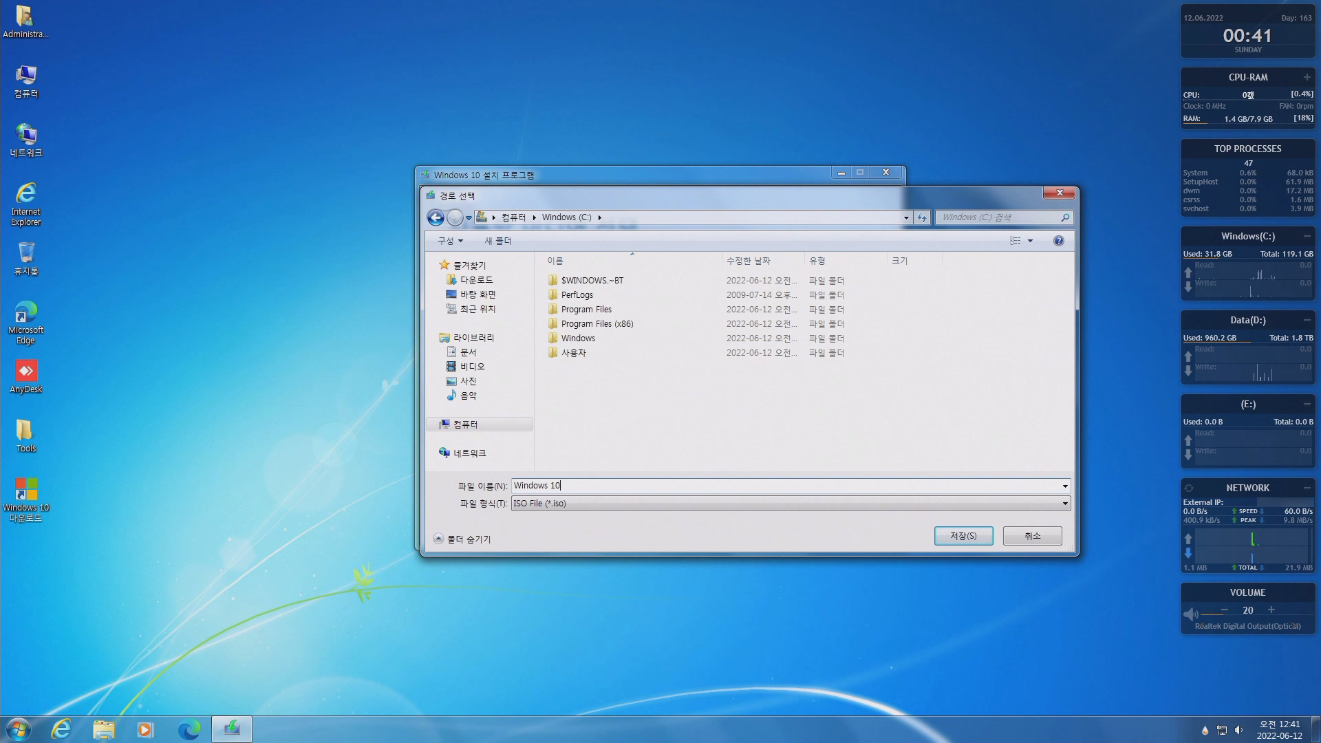
Task: Click the Windows Start button
Action: [x=18, y=729]
